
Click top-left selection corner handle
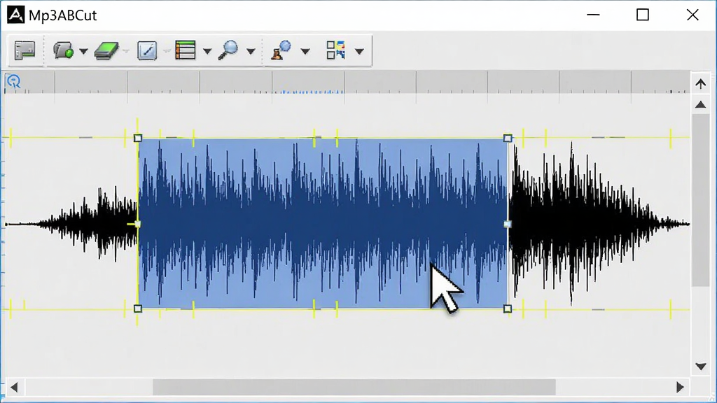(x=138, y=138)
